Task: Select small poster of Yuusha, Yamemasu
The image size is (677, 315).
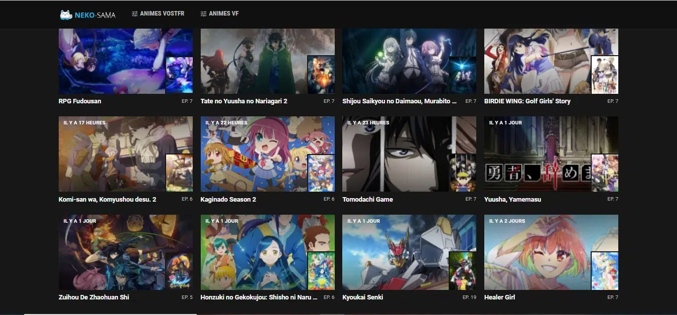Action: click(x=605, y=173)
